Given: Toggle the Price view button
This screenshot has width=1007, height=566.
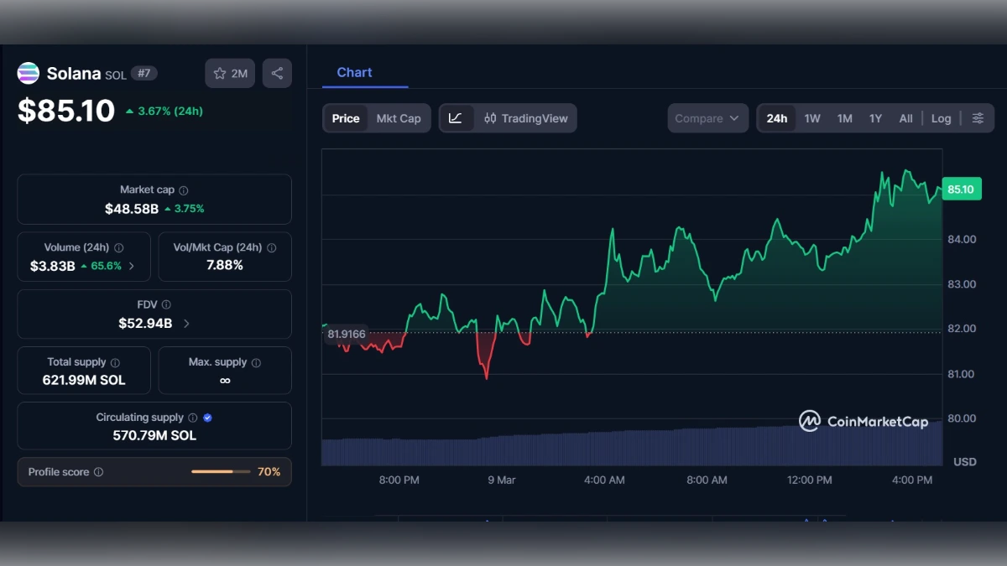Looking at the screenshot, I should pos(346,118).
